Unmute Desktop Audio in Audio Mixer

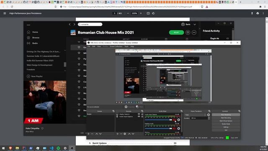tap(174, 128)
